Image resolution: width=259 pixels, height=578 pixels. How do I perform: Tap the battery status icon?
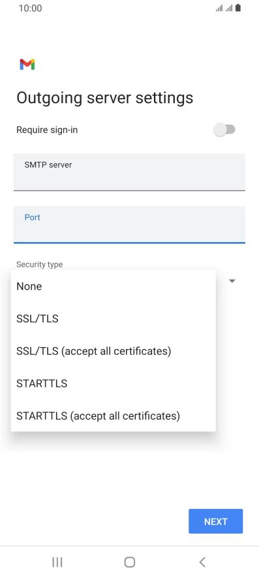238,8
